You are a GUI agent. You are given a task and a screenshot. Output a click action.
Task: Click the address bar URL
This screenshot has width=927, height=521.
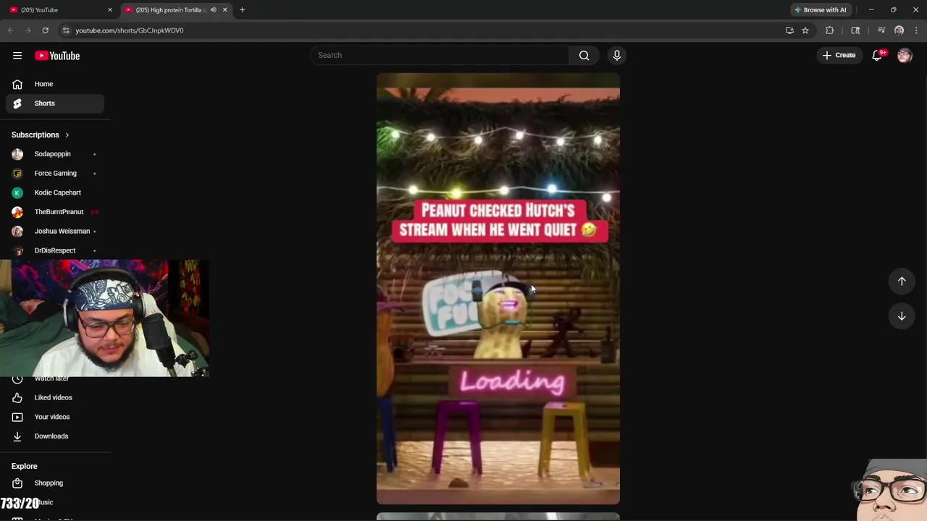click(130, 30)
